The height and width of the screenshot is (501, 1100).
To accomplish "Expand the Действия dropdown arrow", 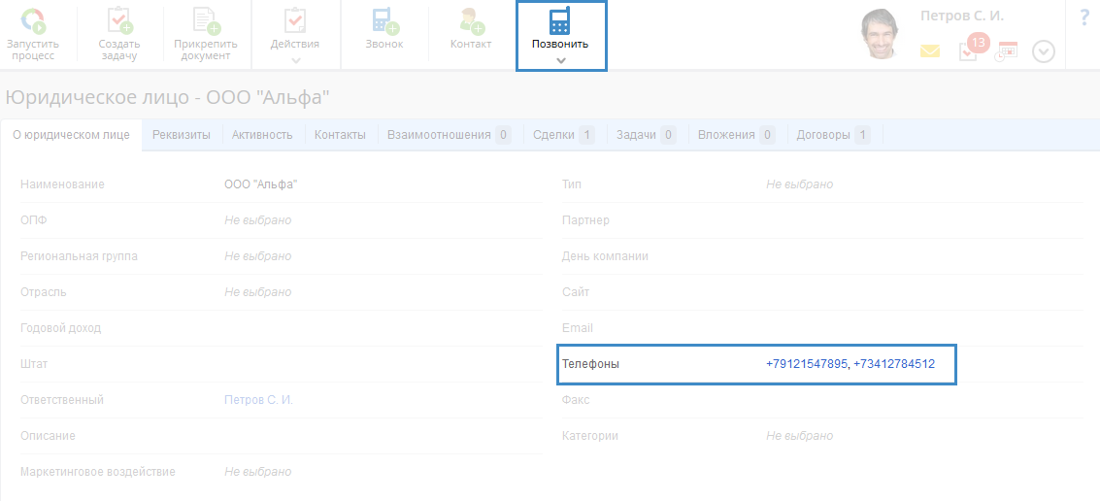I will pyautogui.click(x=296, y=61).
